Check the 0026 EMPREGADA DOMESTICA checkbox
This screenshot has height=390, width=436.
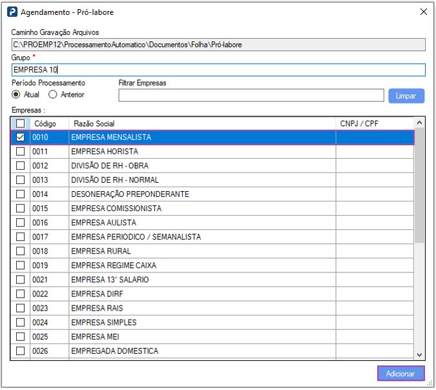point(20,351)
